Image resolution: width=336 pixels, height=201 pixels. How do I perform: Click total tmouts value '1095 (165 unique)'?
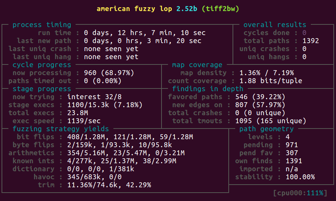(x=271, y=121)
